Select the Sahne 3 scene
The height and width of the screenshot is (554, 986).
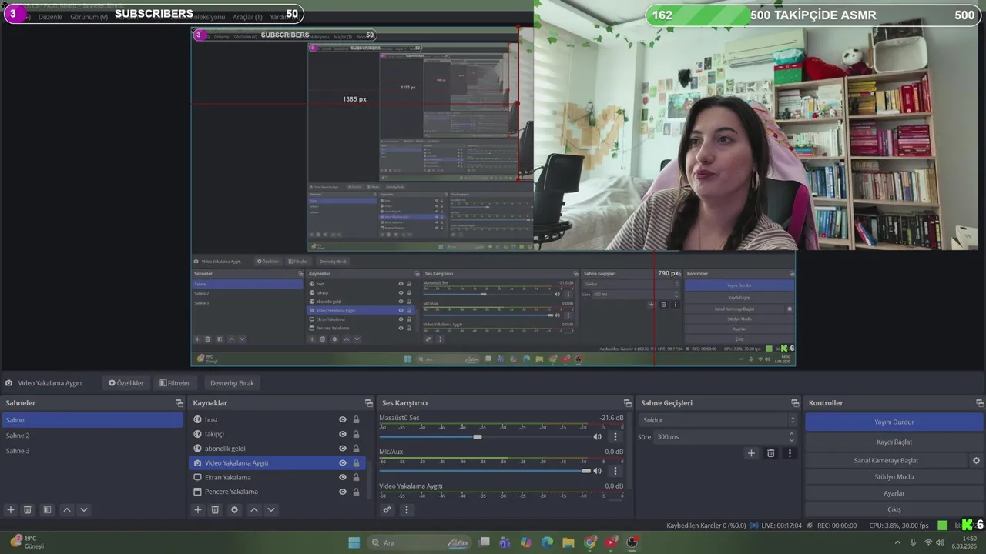[x=92, y=451]
